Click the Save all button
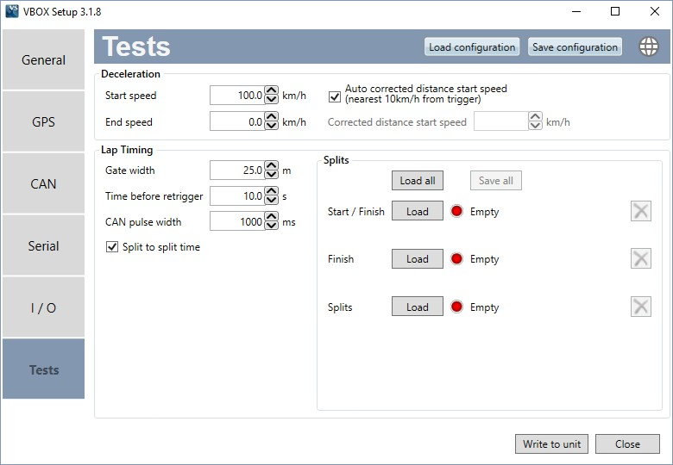 coord(496,181)
